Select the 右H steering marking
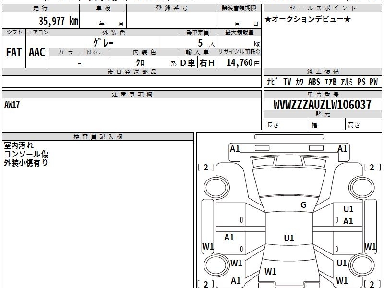Image resolution: width=384 pixels, height=288 pixels. tap(207, 63)
